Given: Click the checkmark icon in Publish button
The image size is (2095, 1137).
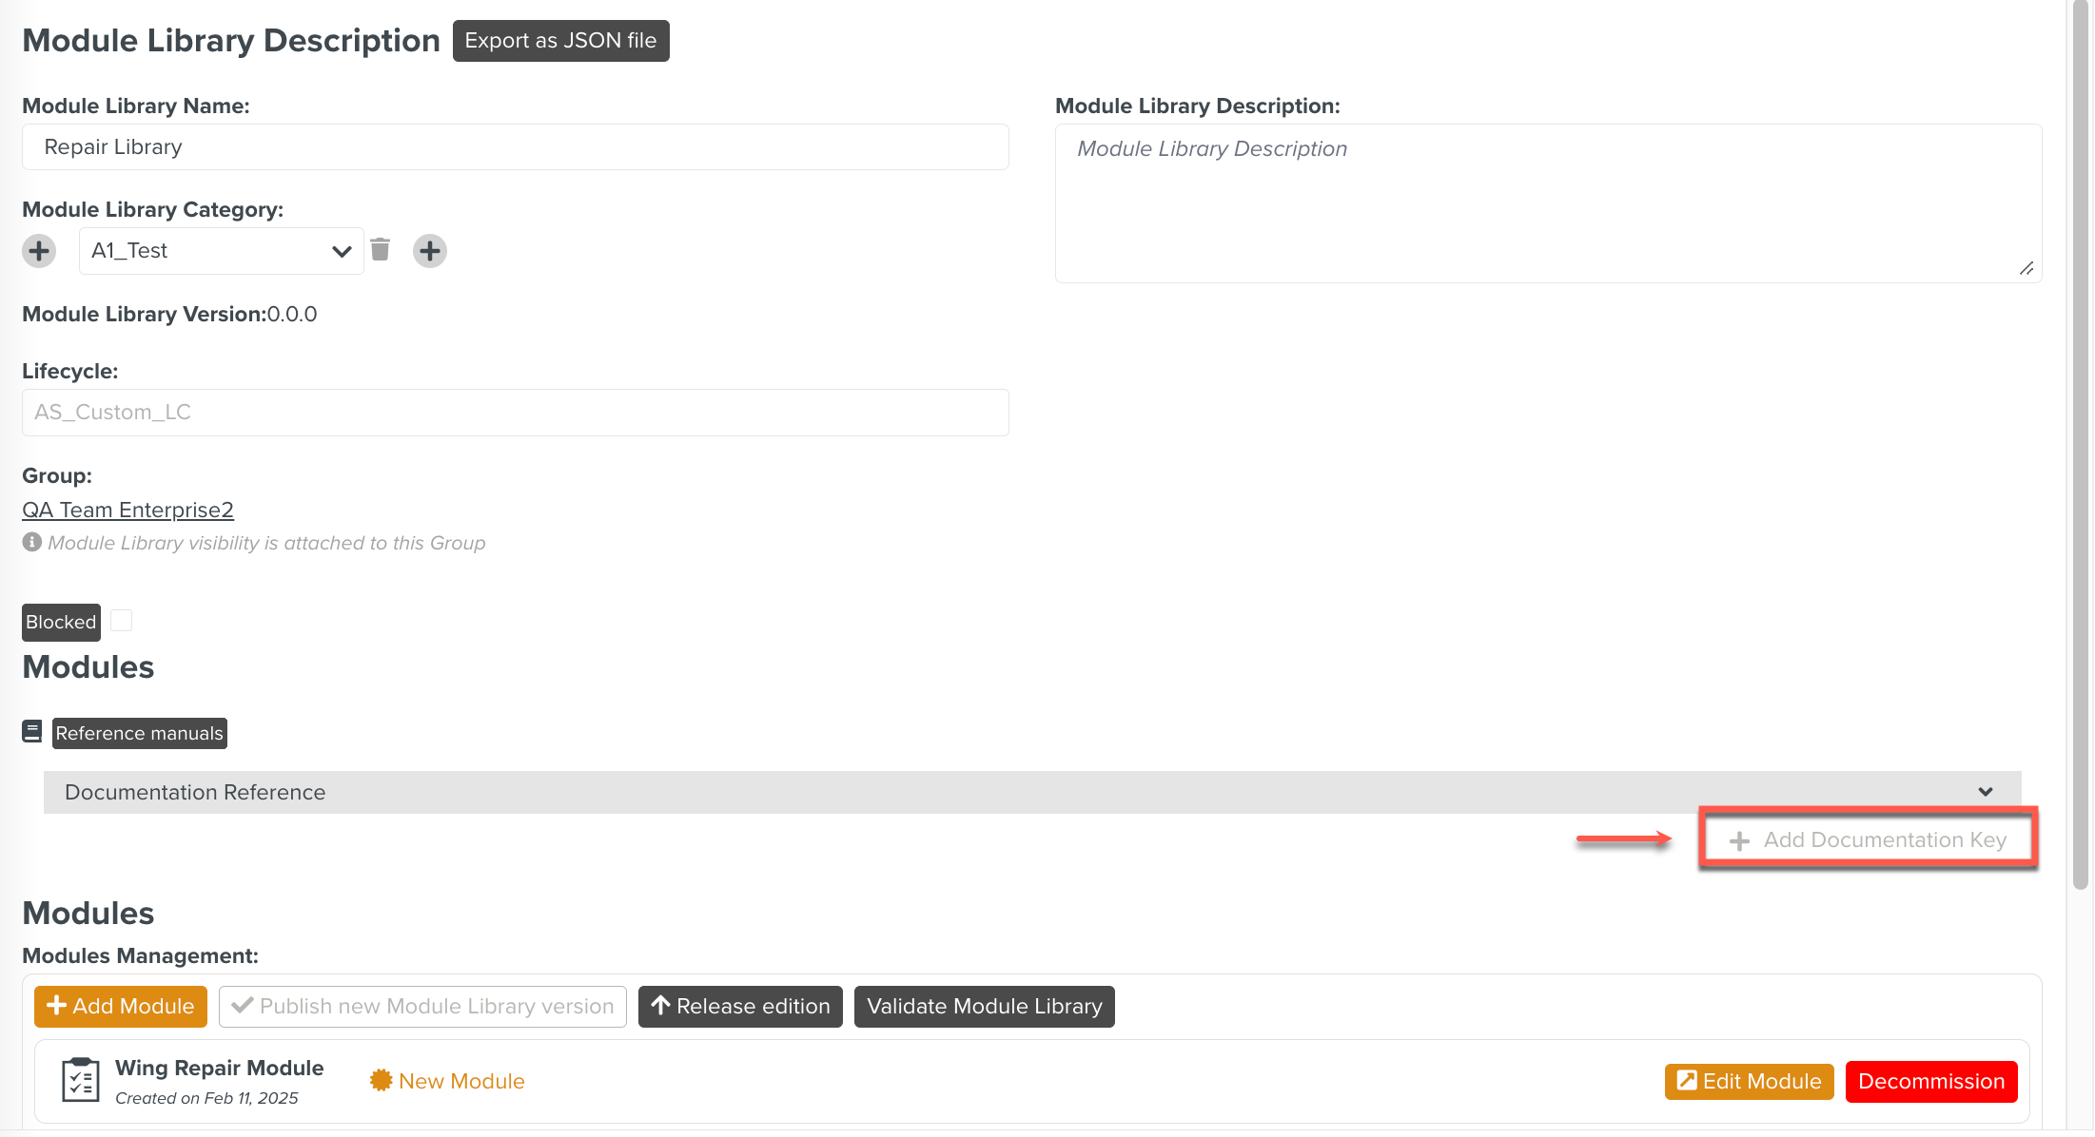Looking at the screenshot, I should [x=241, y=1006].
